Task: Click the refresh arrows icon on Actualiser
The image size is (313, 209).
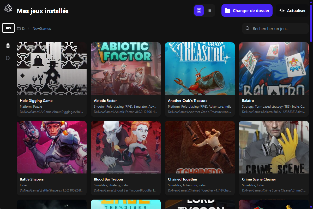Action: coord(282,11)
